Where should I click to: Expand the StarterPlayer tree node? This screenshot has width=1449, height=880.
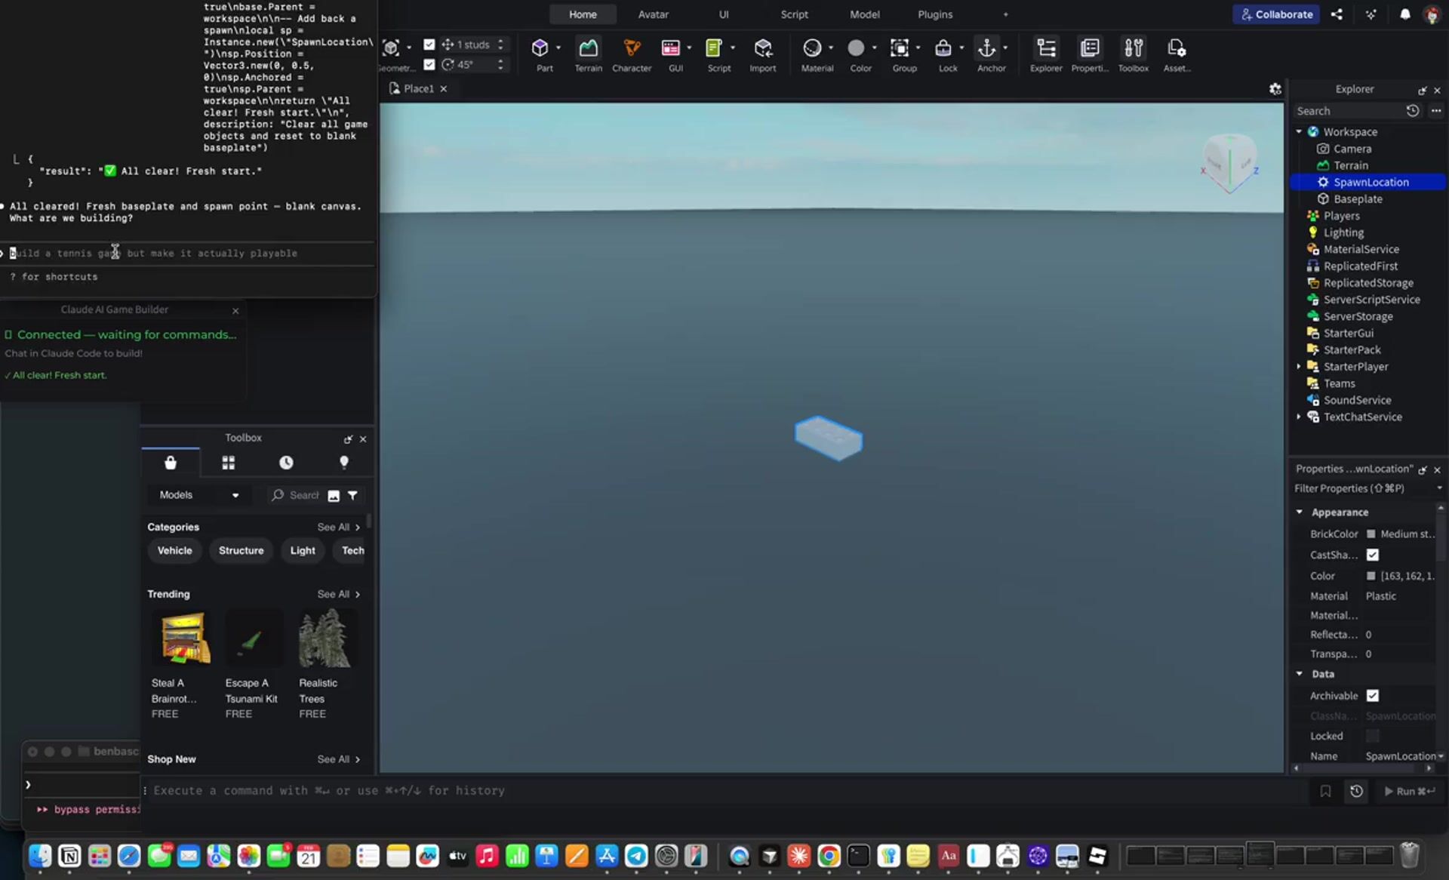1299,367
